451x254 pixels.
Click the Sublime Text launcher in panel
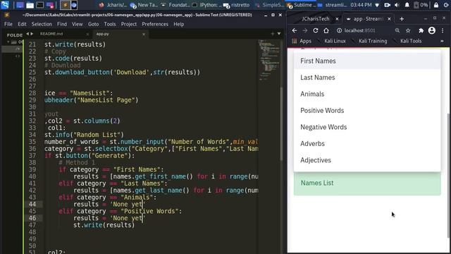[65, 5]
